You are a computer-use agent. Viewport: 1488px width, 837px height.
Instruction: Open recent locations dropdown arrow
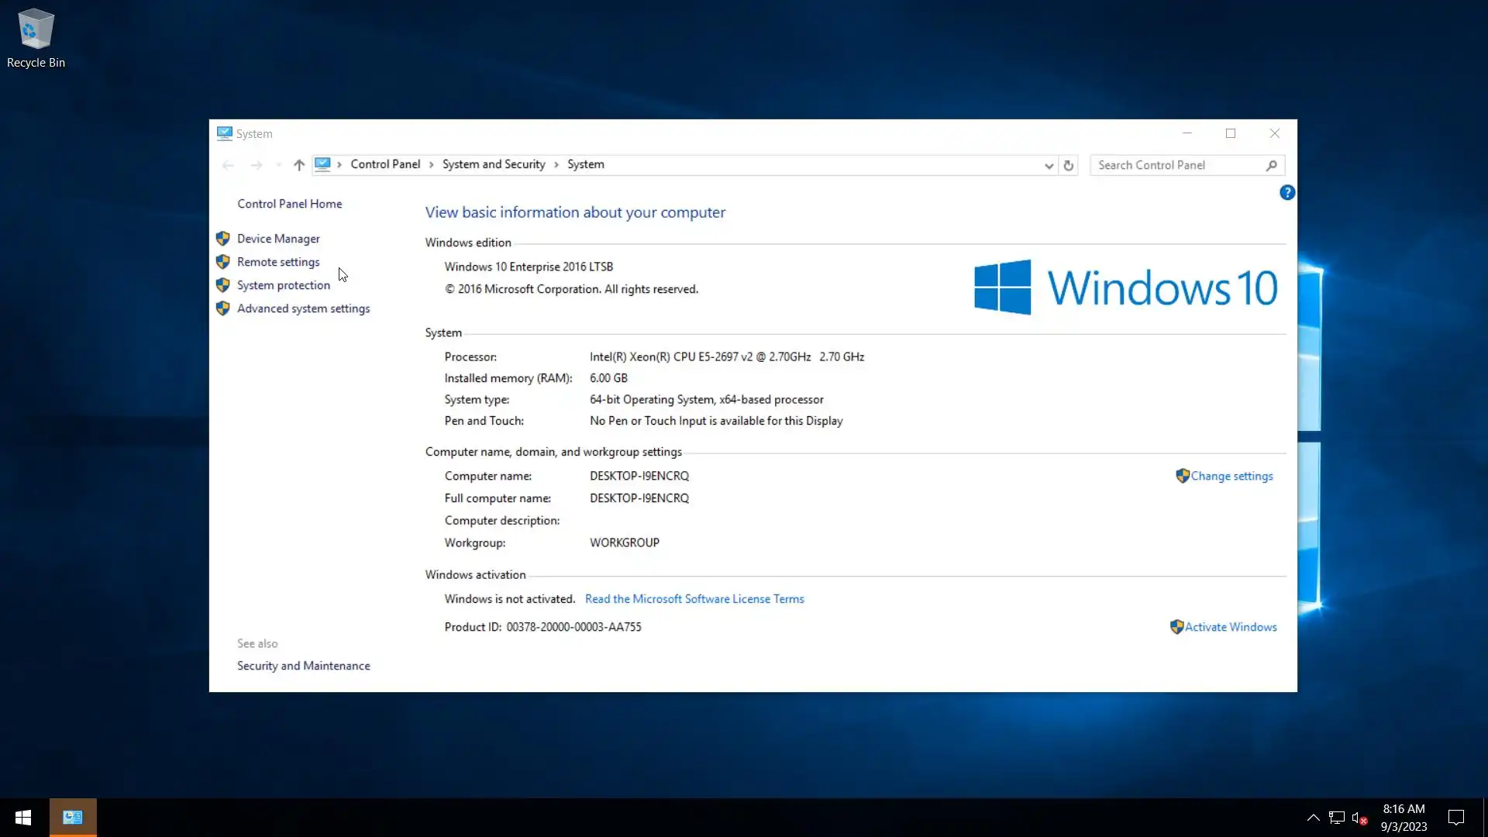point(279,165)
